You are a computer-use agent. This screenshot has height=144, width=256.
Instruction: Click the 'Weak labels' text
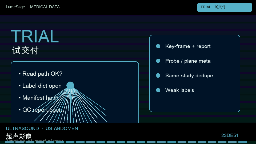[179, 90]
